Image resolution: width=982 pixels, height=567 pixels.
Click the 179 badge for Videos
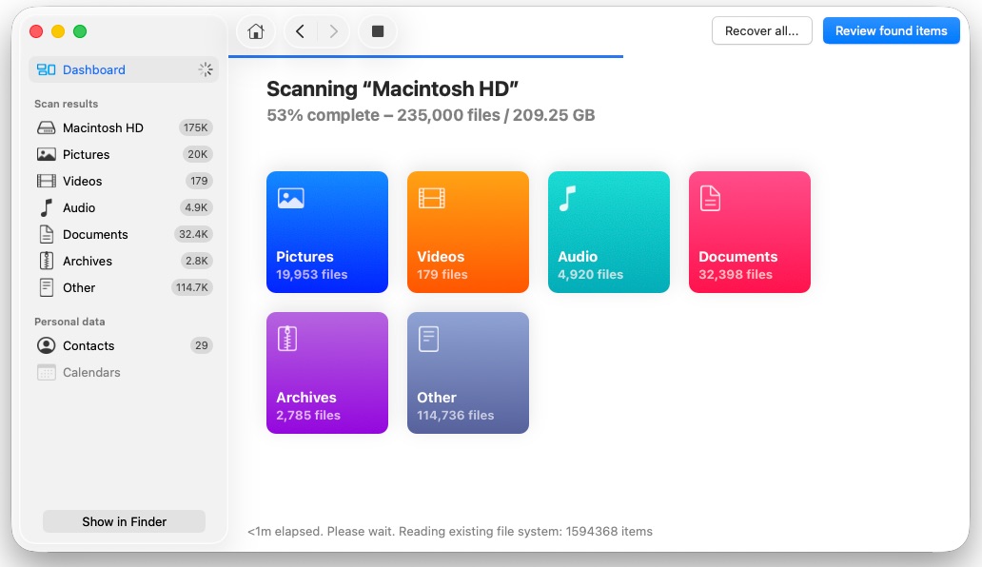coord(199,181)
